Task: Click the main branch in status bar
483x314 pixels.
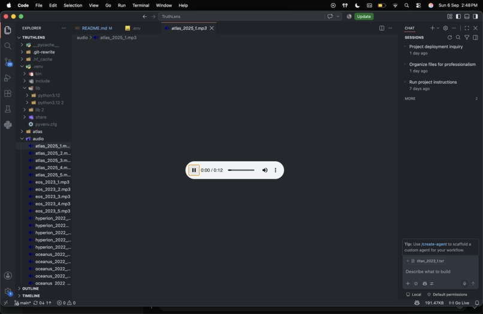Action: coord(22,303)
